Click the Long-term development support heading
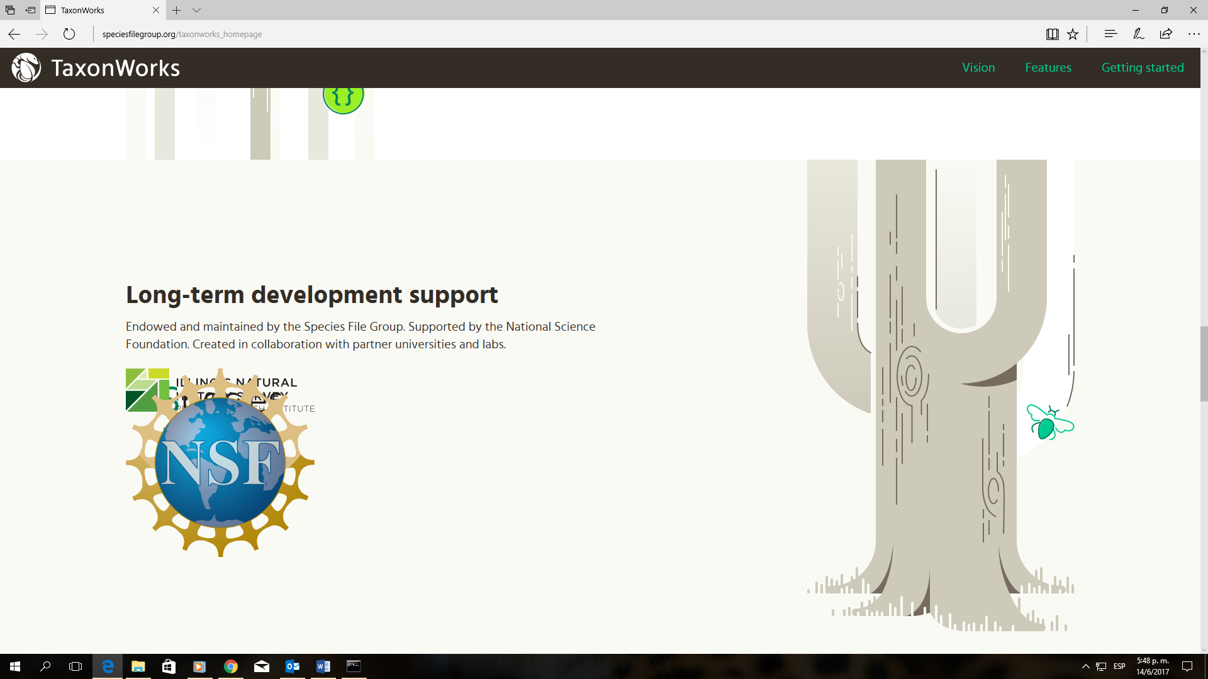 pyautogui.click(x=312, y=295)
